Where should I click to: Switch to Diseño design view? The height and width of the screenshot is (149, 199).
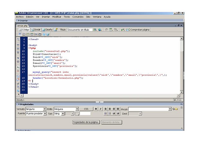(x=47, y=30)
